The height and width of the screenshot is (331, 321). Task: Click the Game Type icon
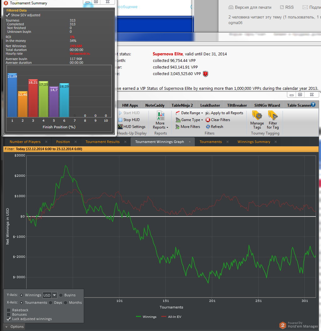178,120
